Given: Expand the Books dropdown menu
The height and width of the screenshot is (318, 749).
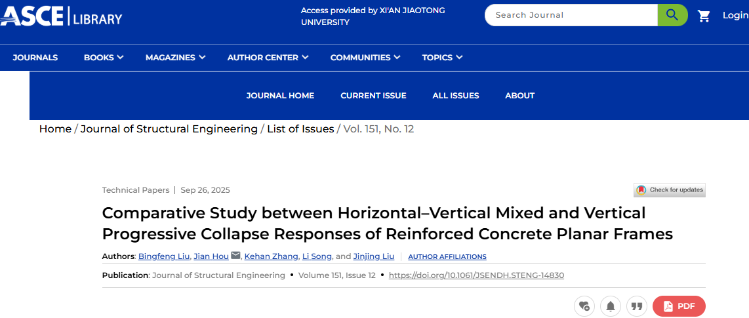Looking at the screenshot, I should click(x=104, y=58).
